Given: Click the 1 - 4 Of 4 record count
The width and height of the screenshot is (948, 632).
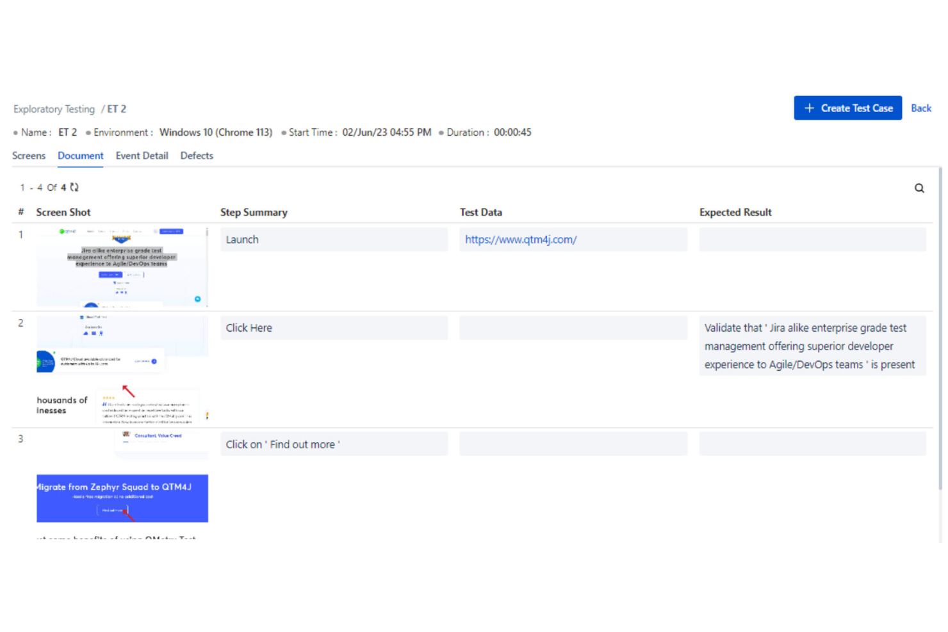Looking at the screenshot, I should point(43,188).
